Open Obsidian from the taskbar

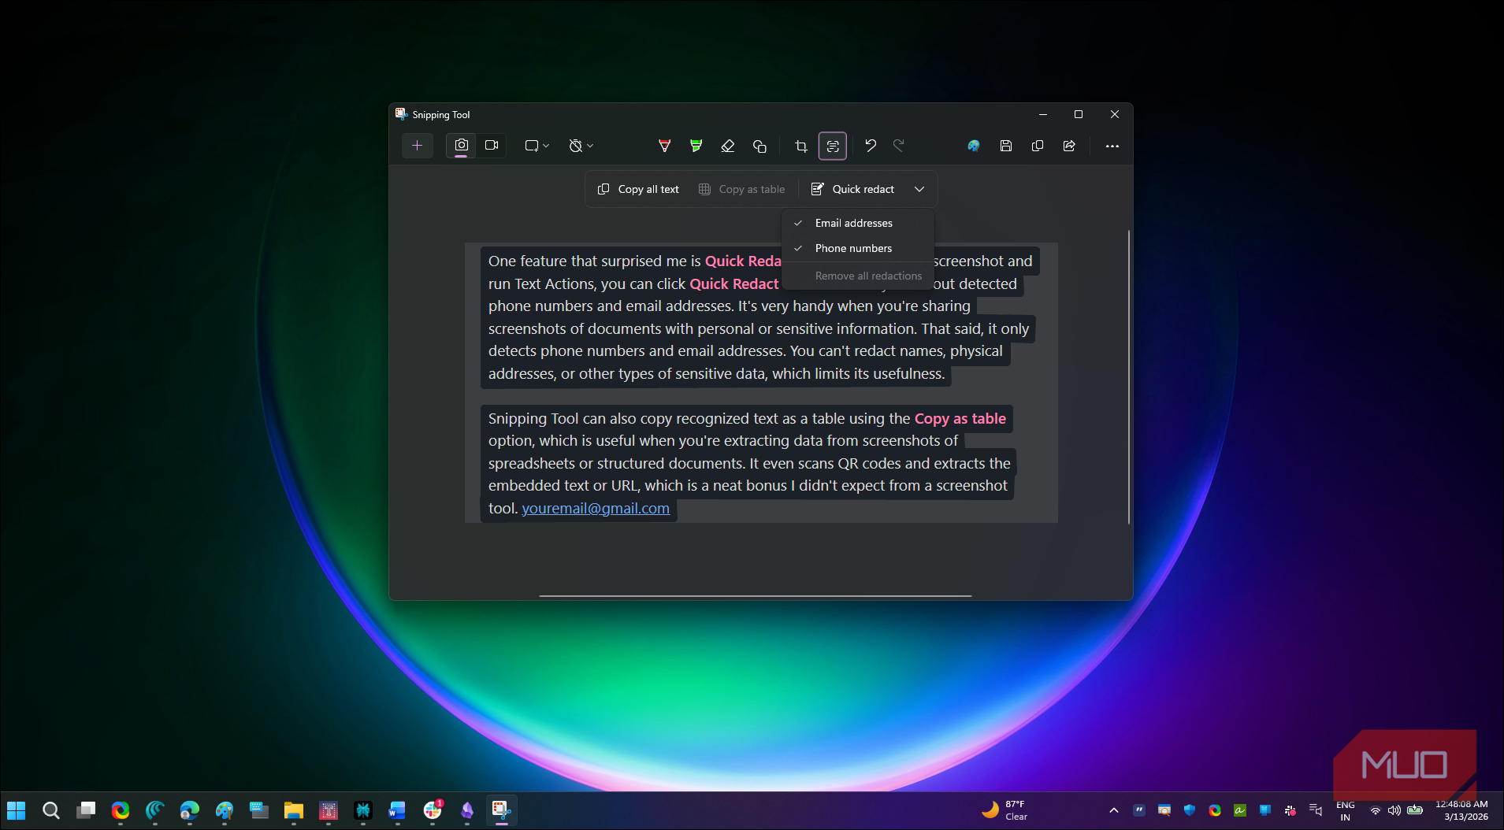pyautogui.click(x=467, y=810)
